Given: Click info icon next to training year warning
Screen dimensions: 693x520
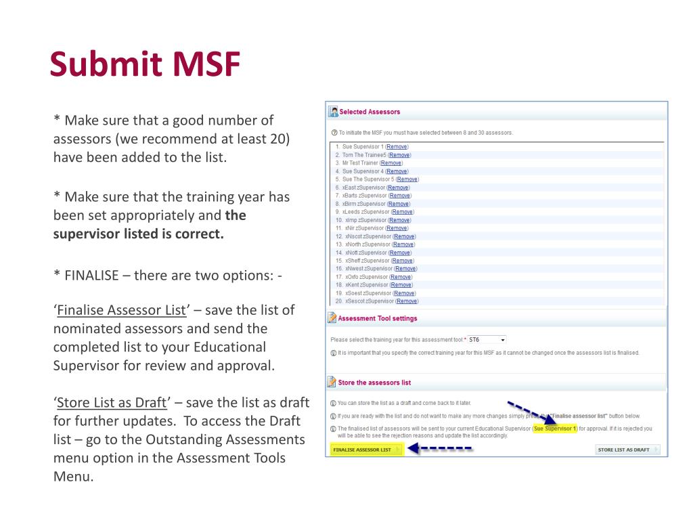Looking at the screenshot, I should [x=334, y=353].
